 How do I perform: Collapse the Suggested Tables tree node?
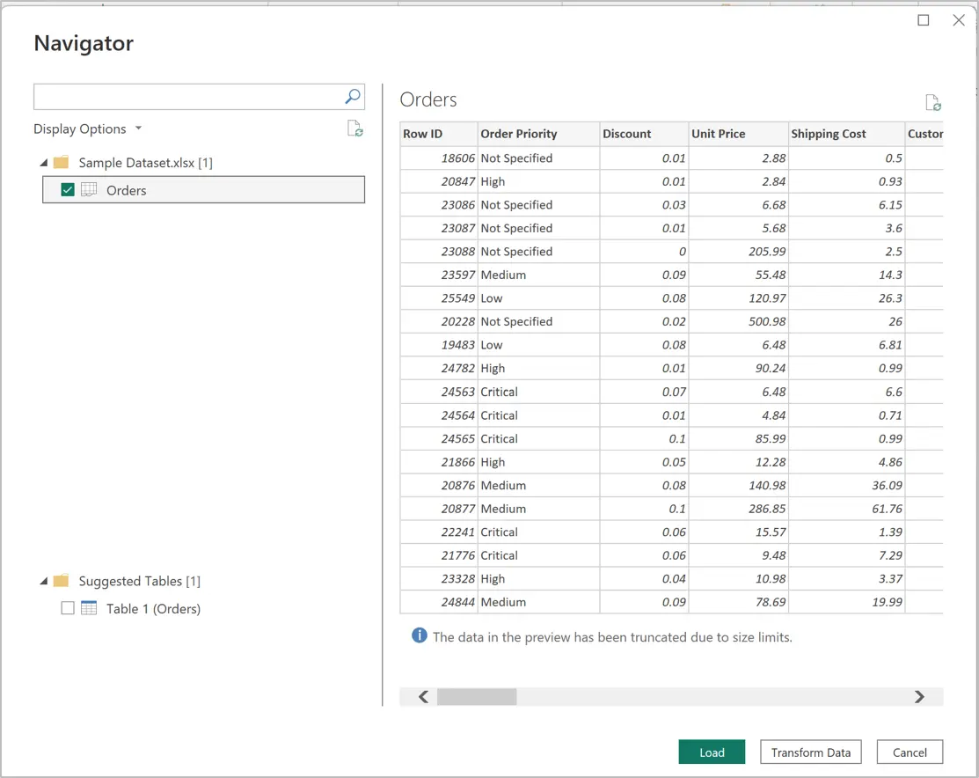[x=44, y=581]
